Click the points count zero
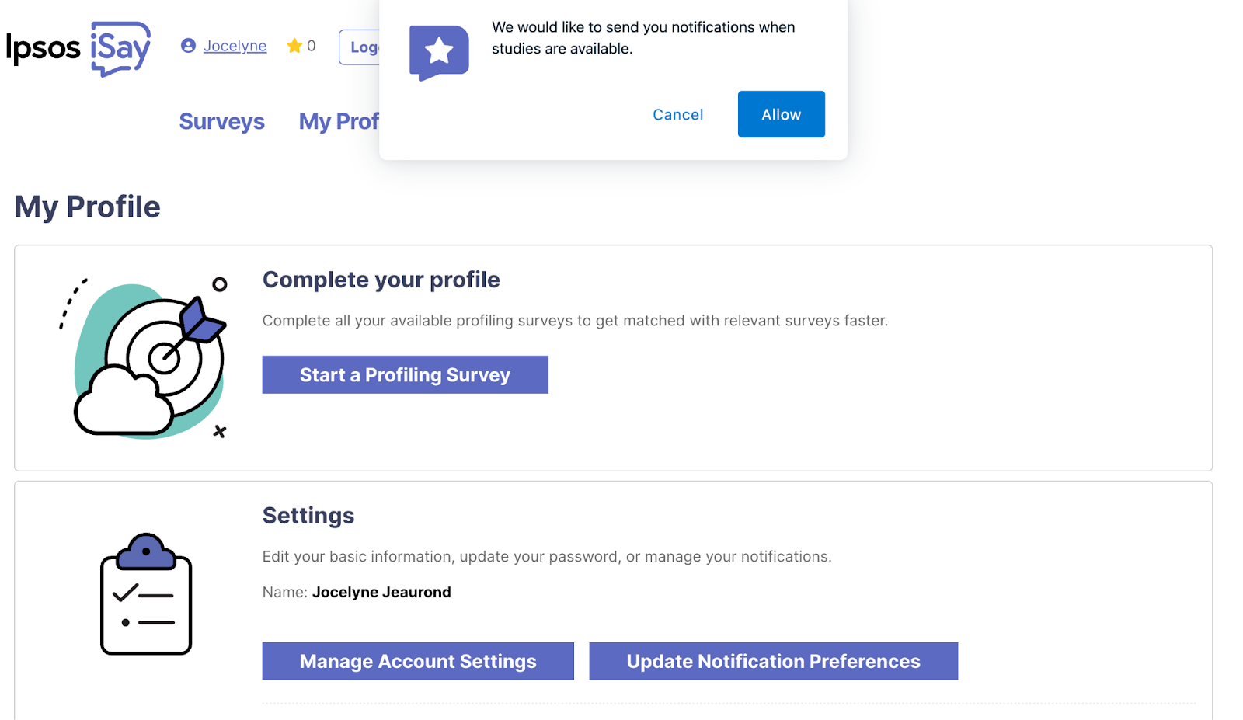 [312, 46]
